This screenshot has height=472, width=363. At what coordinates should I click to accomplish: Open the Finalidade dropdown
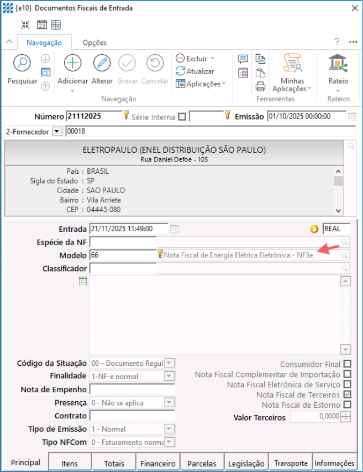169,376
